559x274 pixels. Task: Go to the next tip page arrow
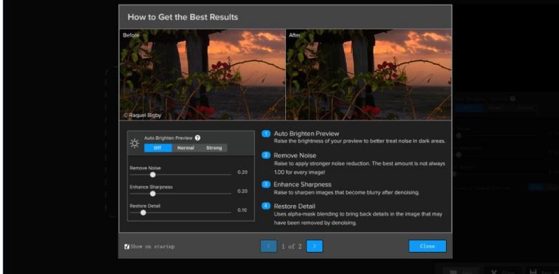point(314,246)
